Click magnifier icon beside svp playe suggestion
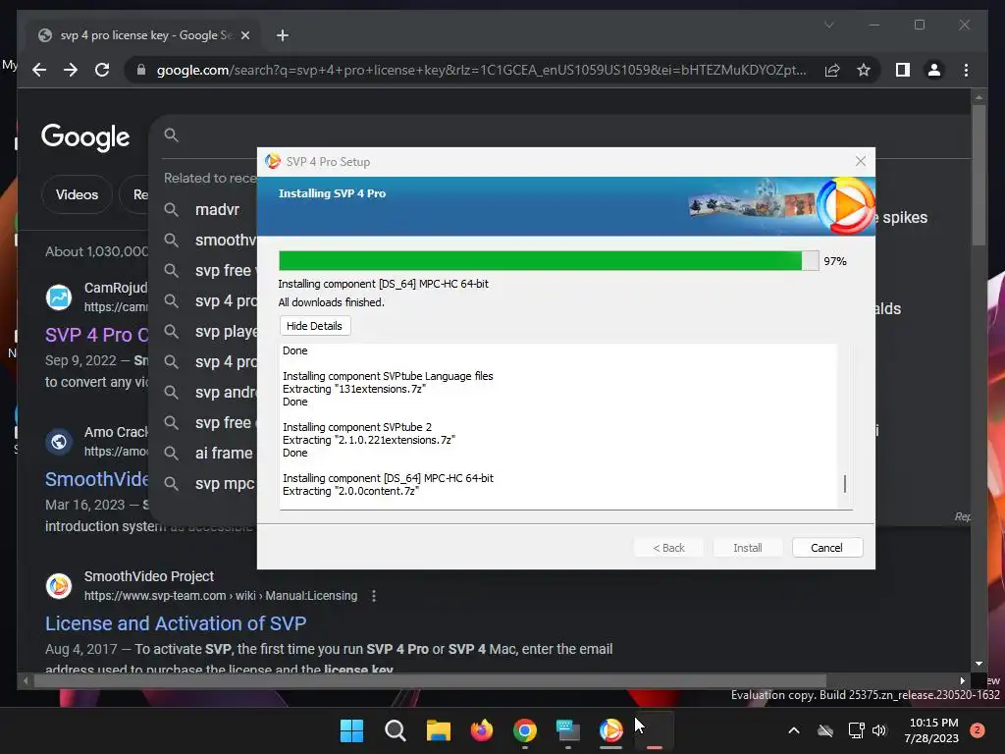Viewport: 1005px width, 754px height. coord(171,332)
